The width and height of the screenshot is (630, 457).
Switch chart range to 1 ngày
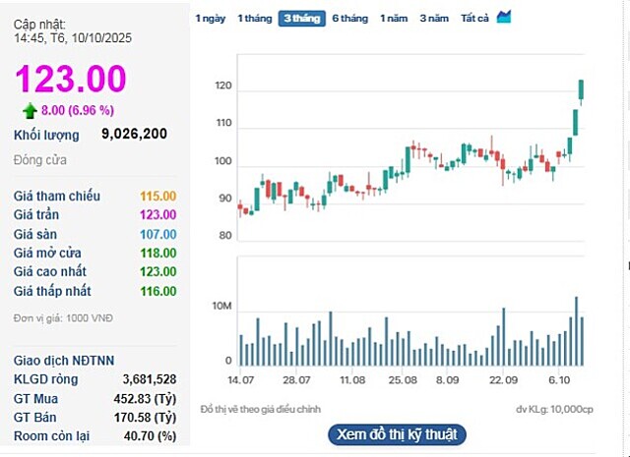tap(210, 19)
